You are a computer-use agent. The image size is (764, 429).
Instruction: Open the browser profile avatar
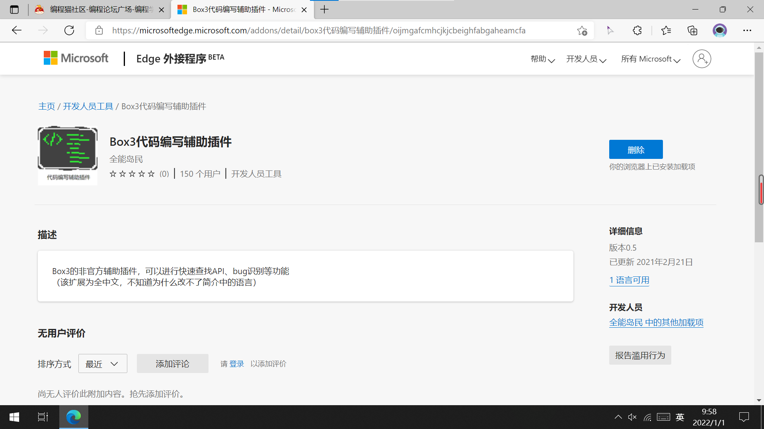(x=719, y=30)
